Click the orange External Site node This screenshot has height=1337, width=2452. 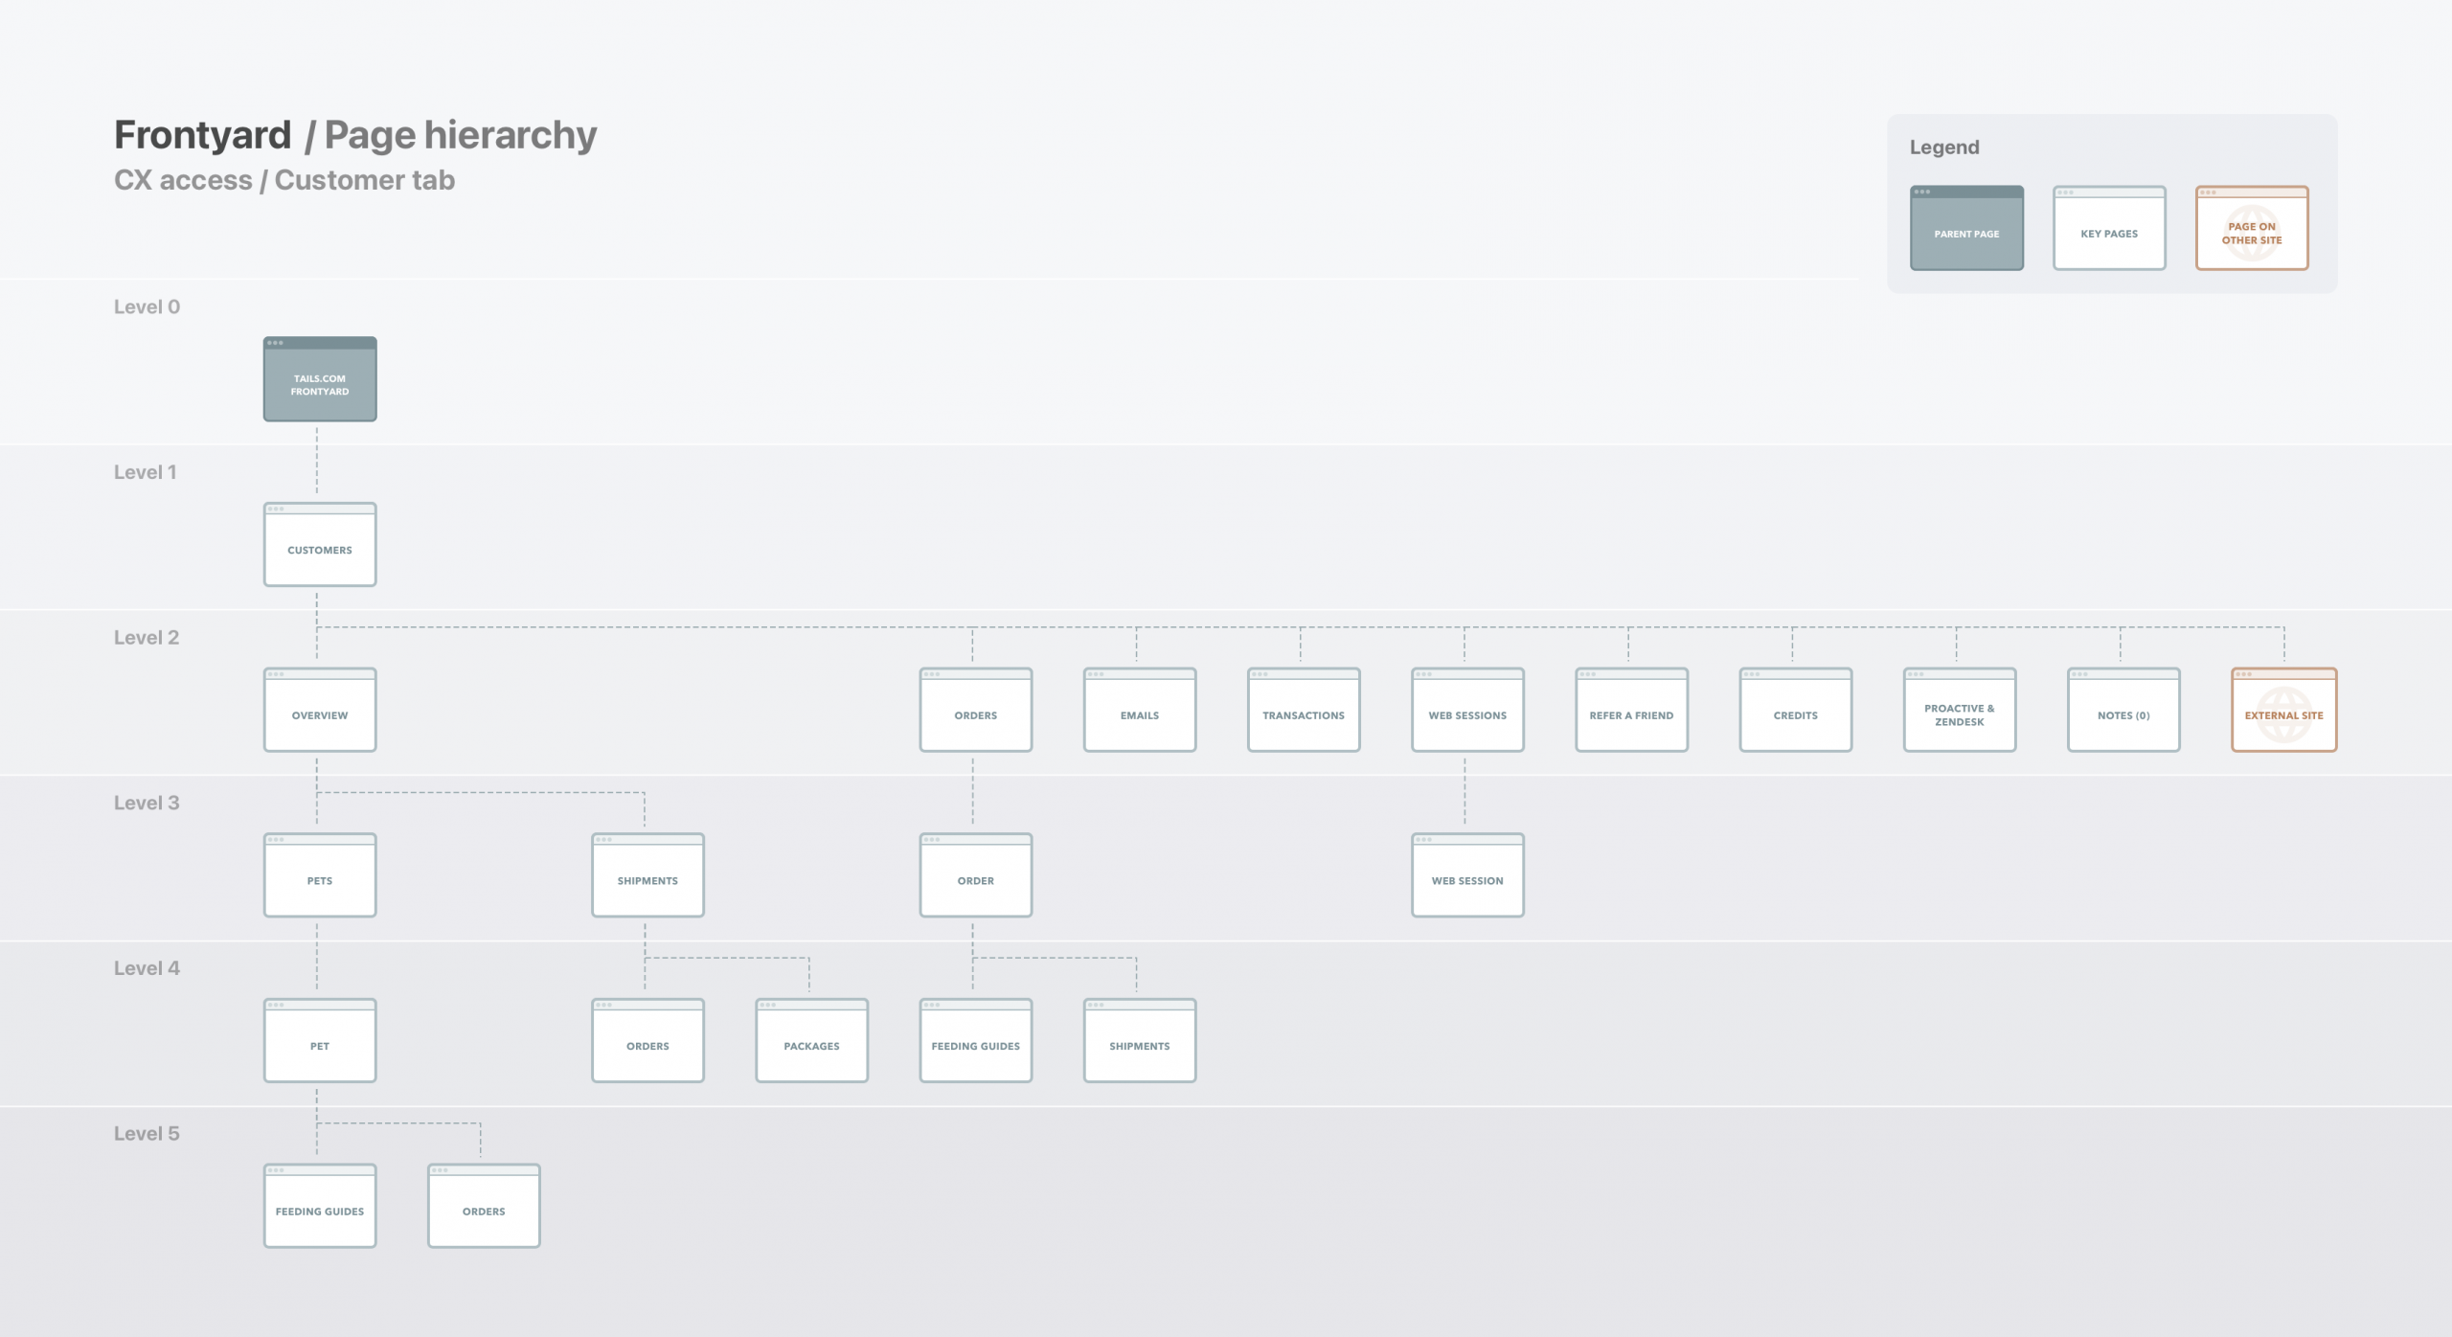[2283, 711]
